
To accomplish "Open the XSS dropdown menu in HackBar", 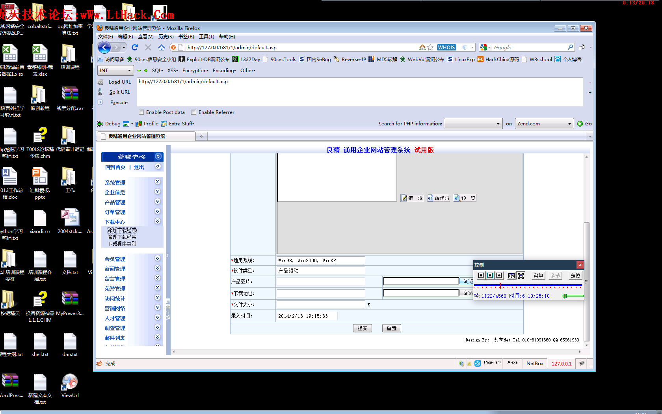I will (173, 71).
